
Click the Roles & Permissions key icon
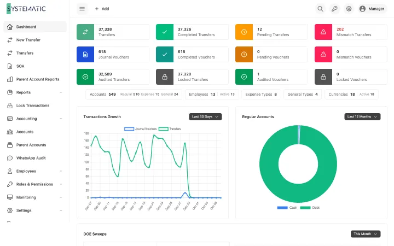pos(10,184)
